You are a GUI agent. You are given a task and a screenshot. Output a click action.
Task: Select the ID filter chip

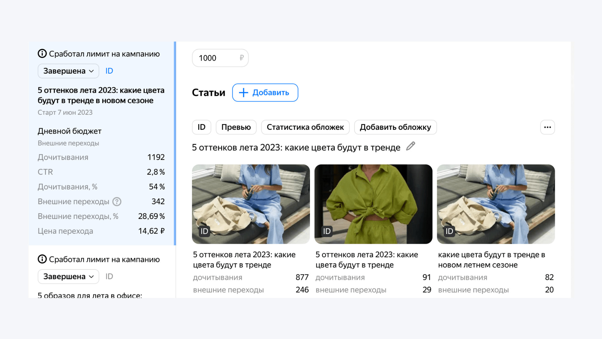click(x=201, y=127)
